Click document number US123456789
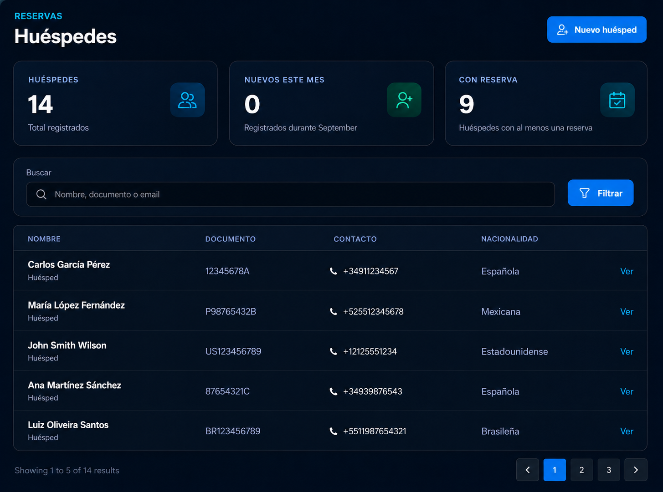This screenshot has height=492, width=663. click(x=233, y=351)
